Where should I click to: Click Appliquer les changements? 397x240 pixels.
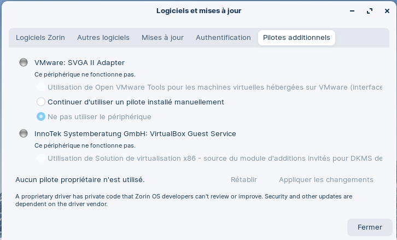326,180
